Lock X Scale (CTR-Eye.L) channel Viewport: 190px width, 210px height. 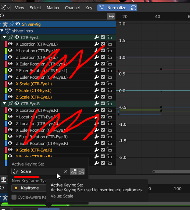[109, 83]
